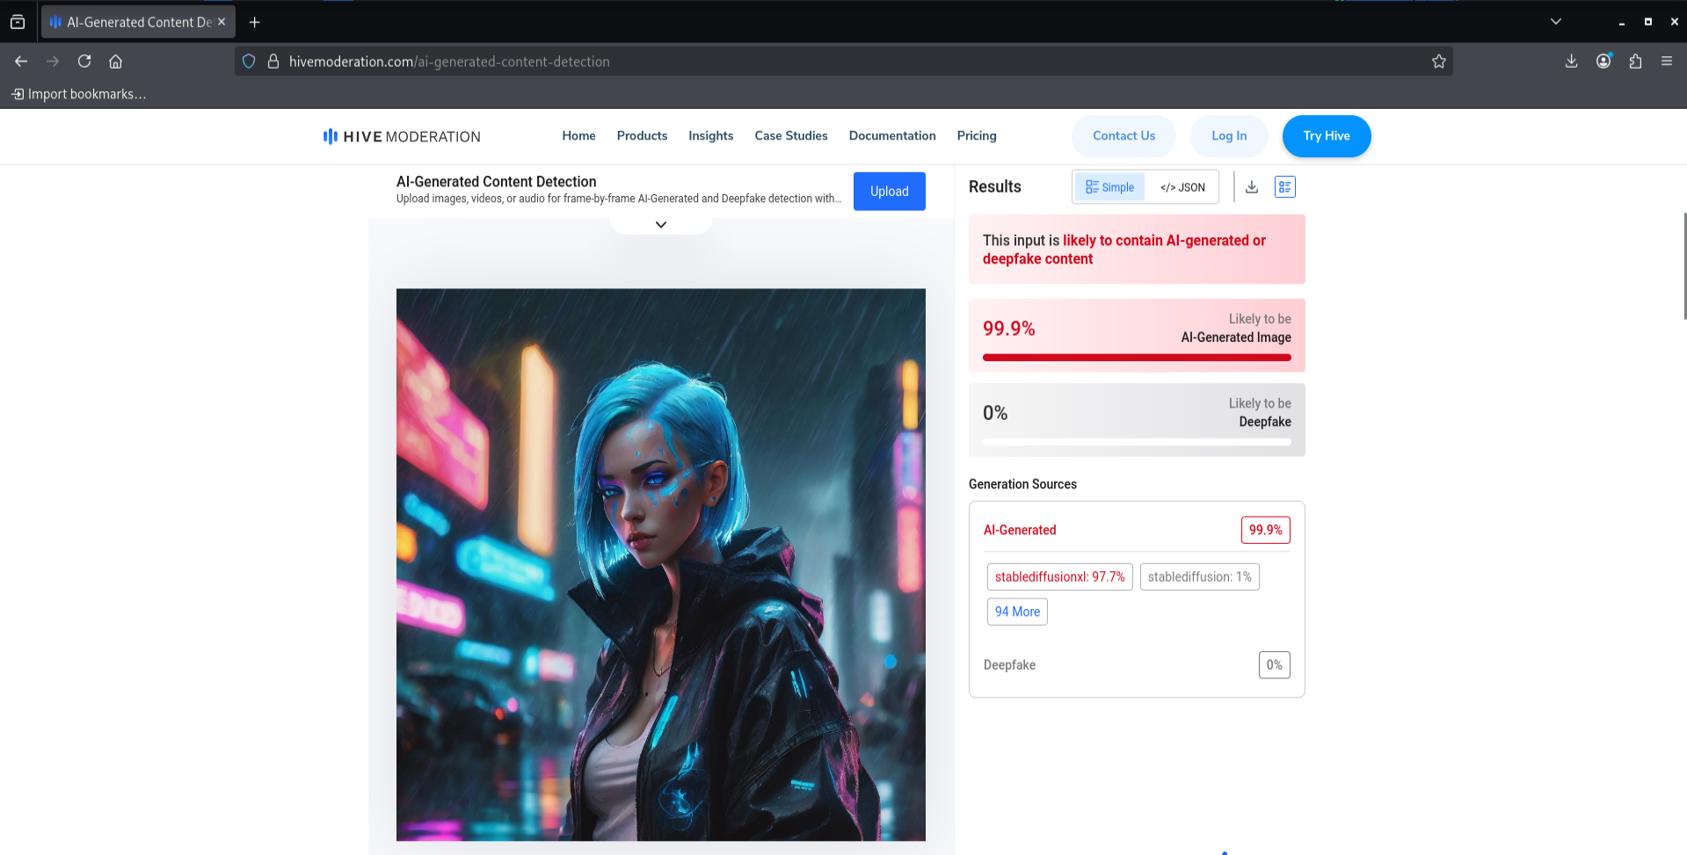Viewport: 1687px width, 855px height.
Task: View site security lock information
Action: 273,62
